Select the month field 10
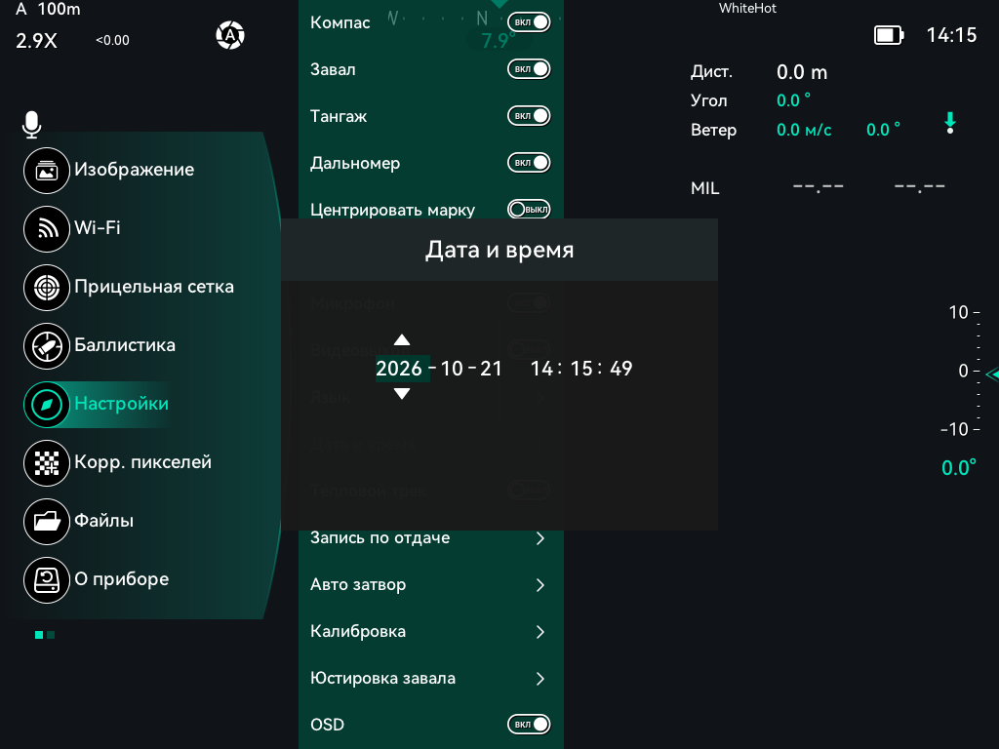999x749 pixels. (x=452, y=368)
